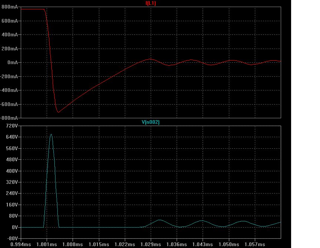Click the 720V axis label
Viewport: 320px width, 248px height.
12,126
